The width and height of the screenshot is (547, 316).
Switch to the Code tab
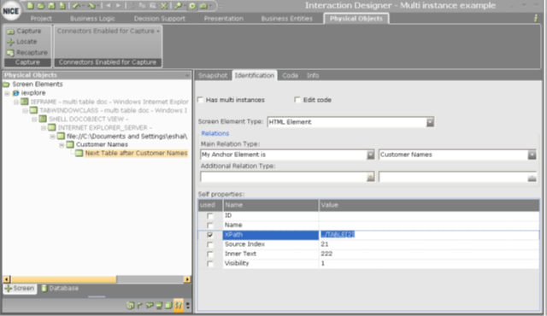coord(290,75)
